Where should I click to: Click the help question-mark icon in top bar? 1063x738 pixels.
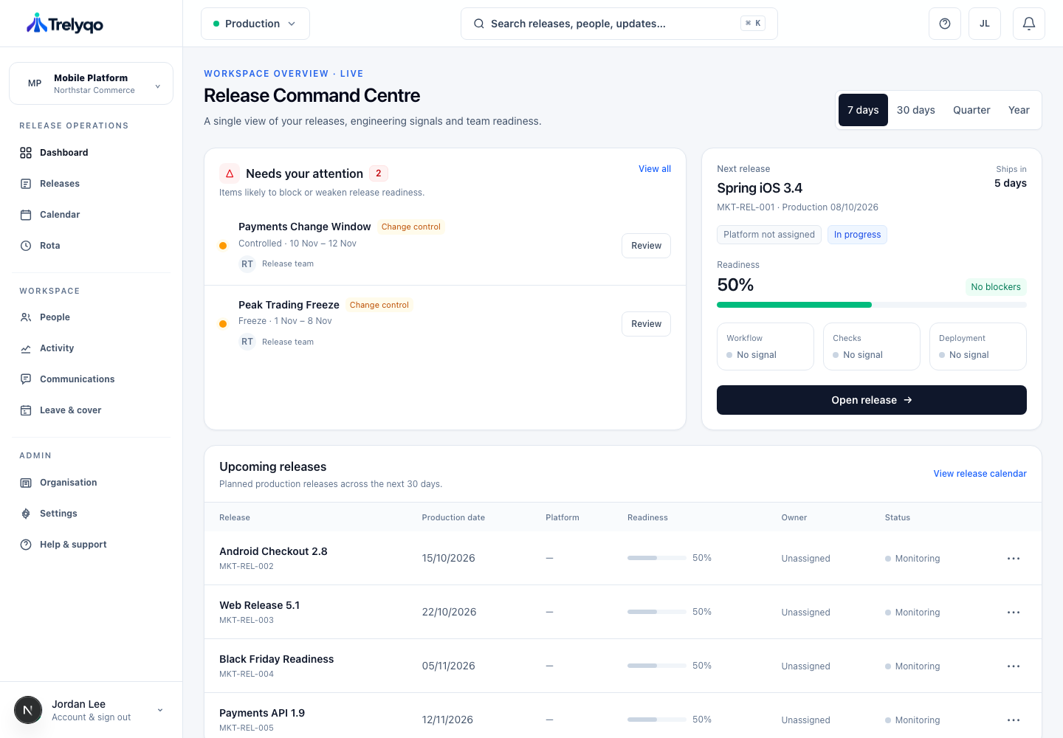tap(945, 24)
